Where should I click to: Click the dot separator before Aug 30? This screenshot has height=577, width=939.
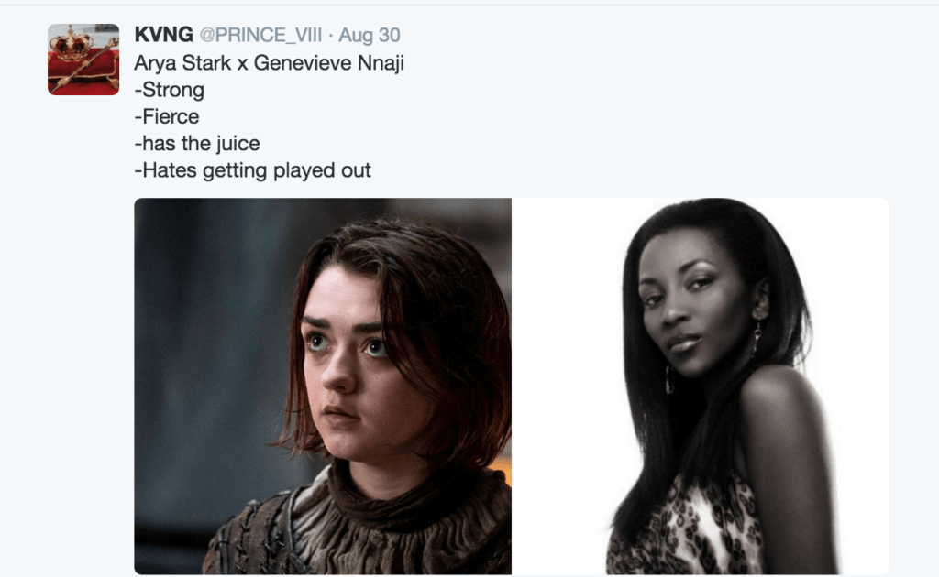(x=330, y=36)
